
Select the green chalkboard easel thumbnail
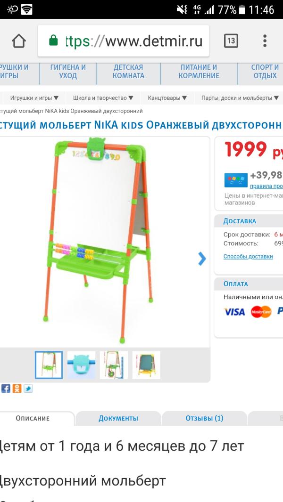[147, 365]
